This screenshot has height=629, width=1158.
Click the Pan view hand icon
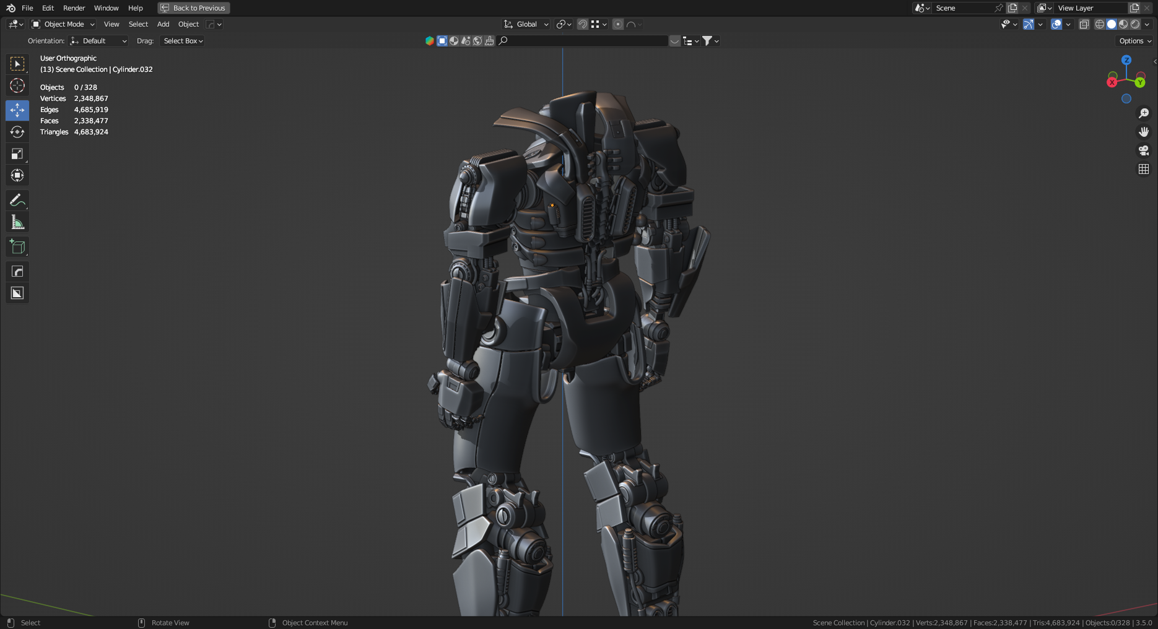click(x=1144, y=132)
